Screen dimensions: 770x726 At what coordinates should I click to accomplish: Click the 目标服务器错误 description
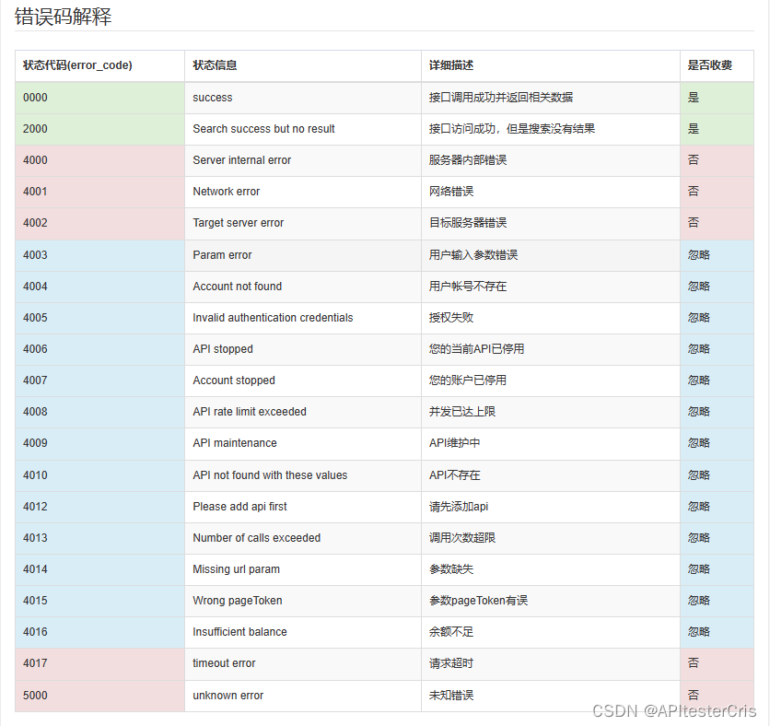pyautogui.click(x=468, y=223)
